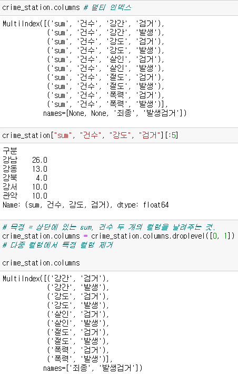Screen dimensions: 238x374
Task: Click names=[None, None, '죄종', '발생검거'] line
Action: 115,113
